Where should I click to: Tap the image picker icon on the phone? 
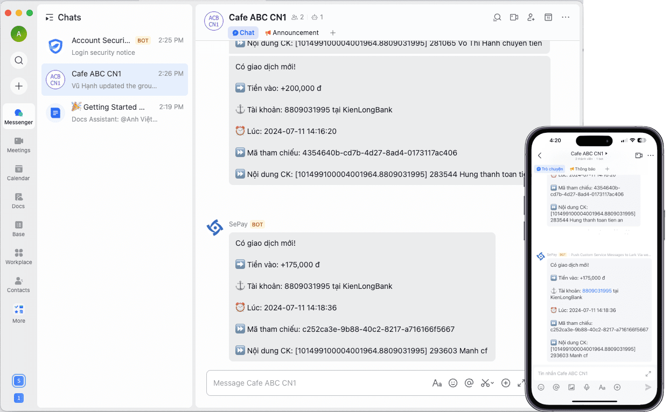[x=572, y=387]
